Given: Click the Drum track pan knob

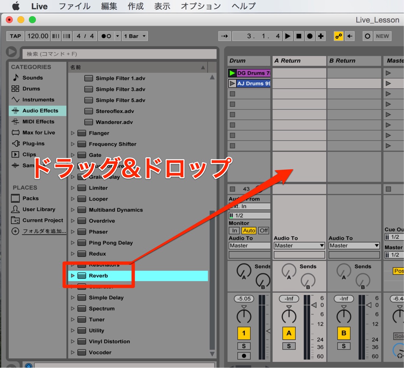Looking at the screenshot, I should [x=244, y=316].
